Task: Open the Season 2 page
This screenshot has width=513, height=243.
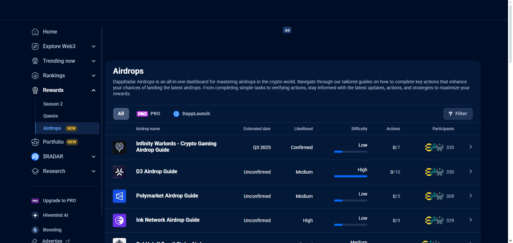Action: click(x=53, y=104)
